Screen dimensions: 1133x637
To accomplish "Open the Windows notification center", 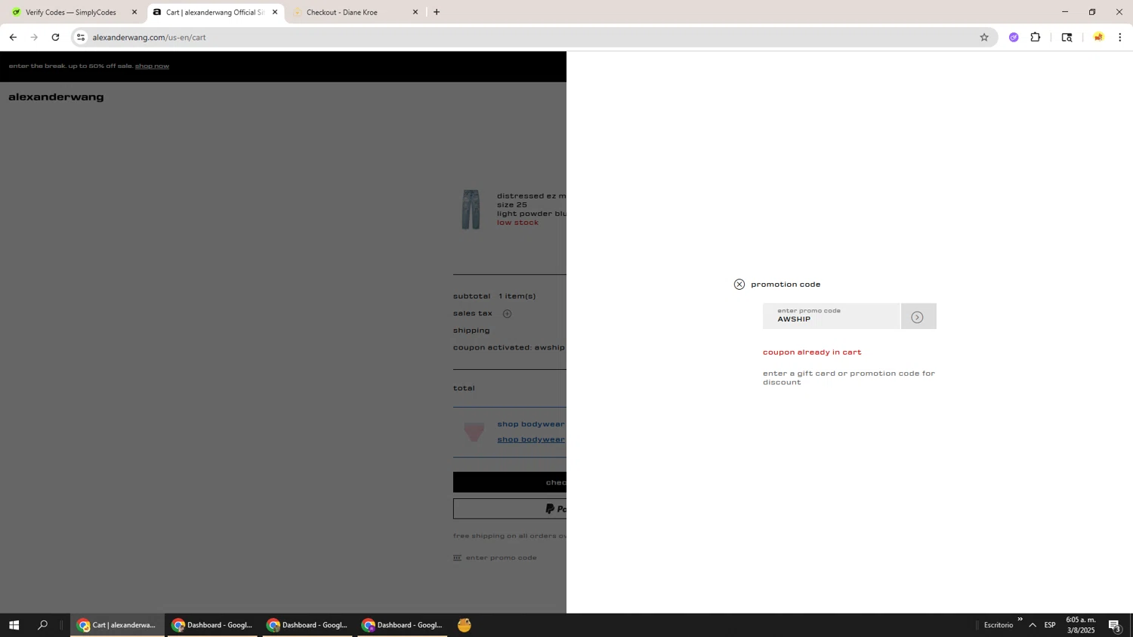I will click(x=1114, y=625).
